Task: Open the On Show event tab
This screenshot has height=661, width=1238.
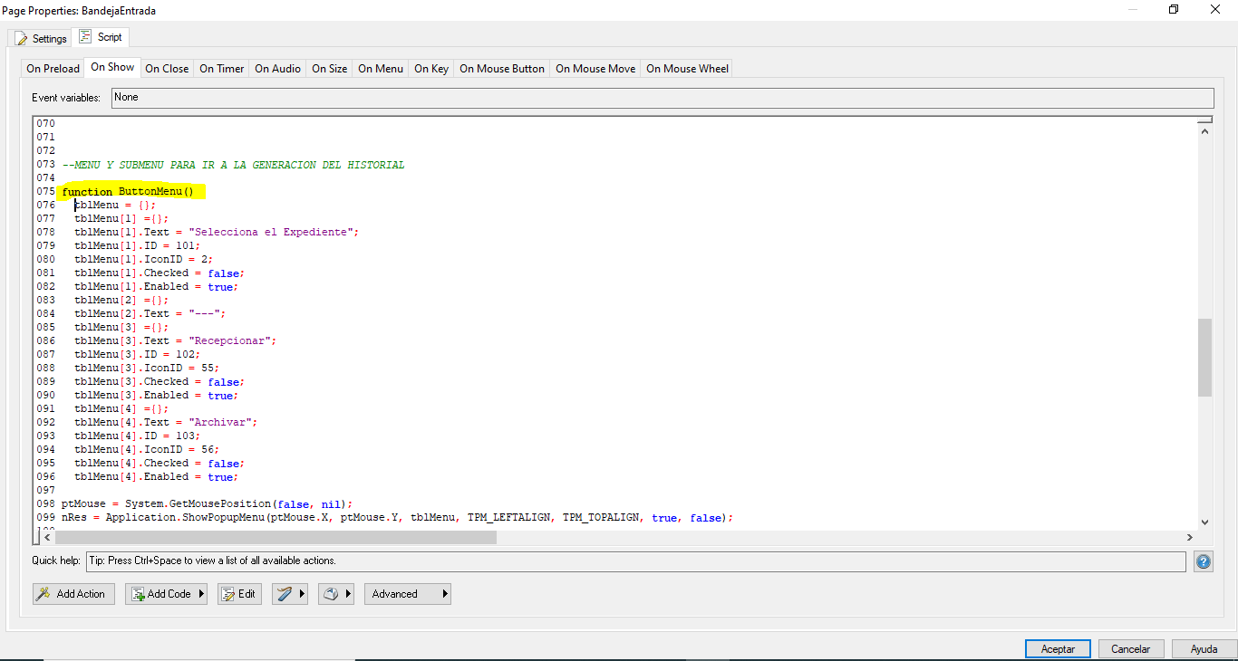Action: point(112,67)
